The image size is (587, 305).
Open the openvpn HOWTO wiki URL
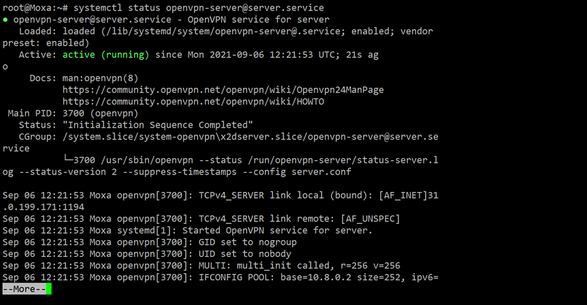[193, 102]
